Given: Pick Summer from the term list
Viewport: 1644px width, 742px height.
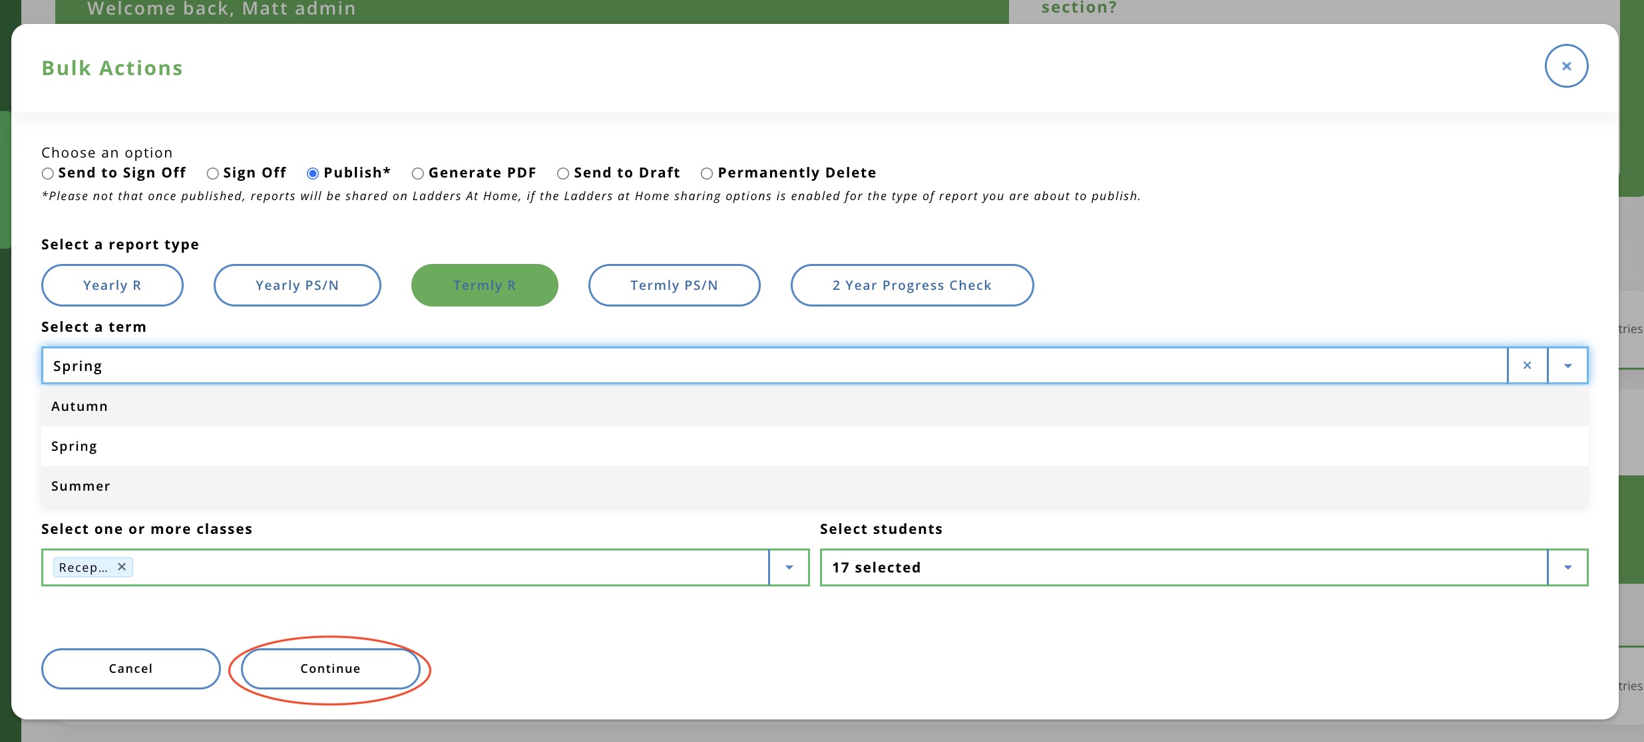Looking at the screenshot, I should tap(81, 486).
